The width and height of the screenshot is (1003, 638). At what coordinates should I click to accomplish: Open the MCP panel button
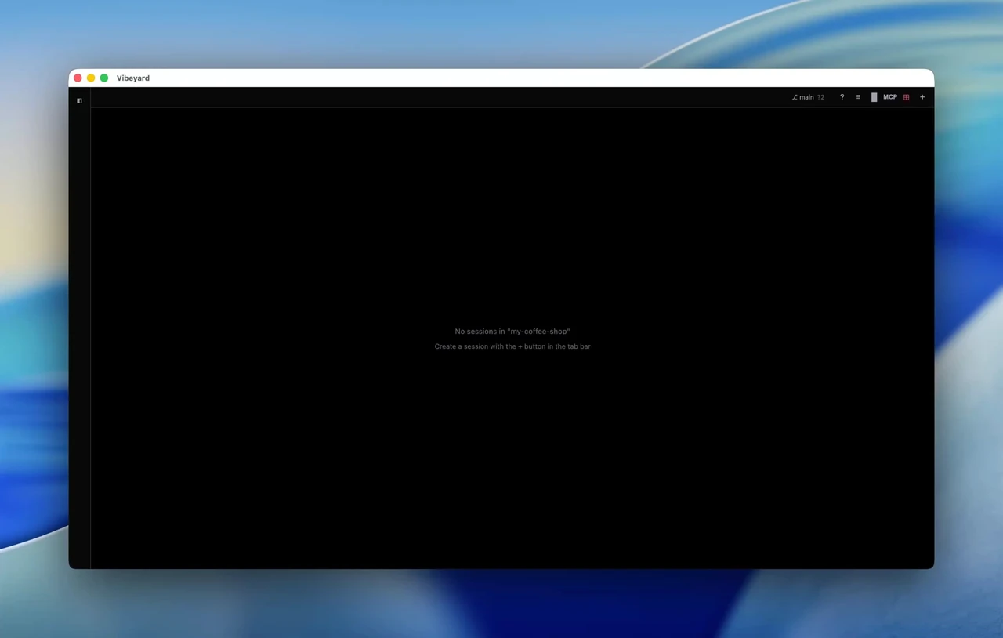[x=890, y=97]
